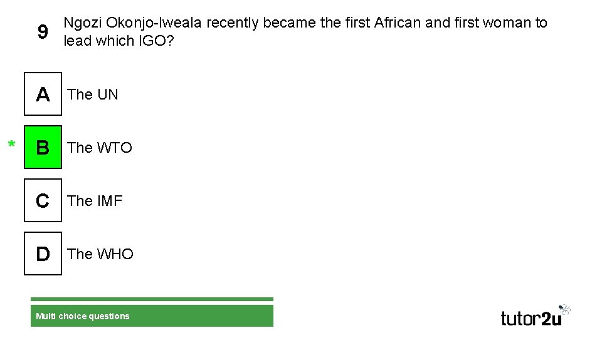
Task: Select the green answer box B
Action: click(43, 148)
